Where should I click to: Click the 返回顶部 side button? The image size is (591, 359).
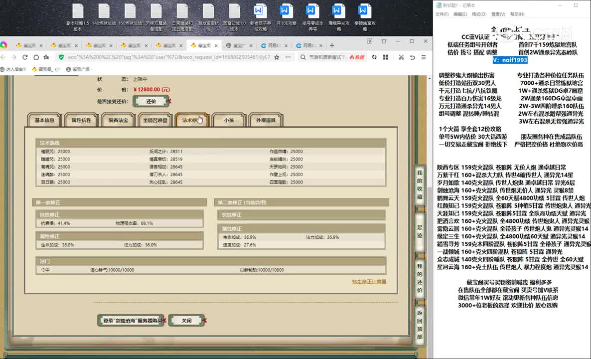click(x=420, y=325)
